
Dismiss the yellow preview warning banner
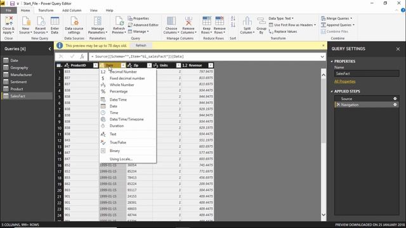(323, 46)
